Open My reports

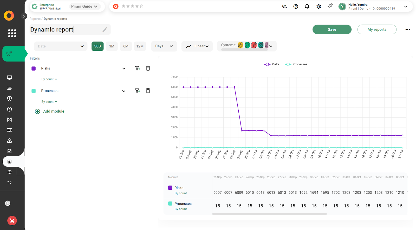point(377,29)
